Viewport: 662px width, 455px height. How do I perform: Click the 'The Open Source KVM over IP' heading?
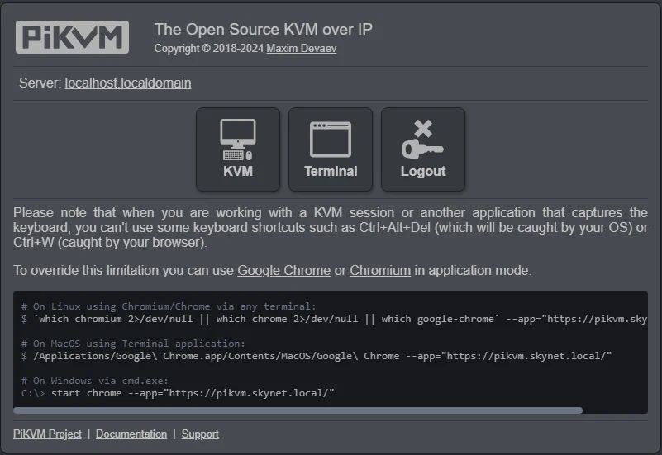tap(263, 30)
